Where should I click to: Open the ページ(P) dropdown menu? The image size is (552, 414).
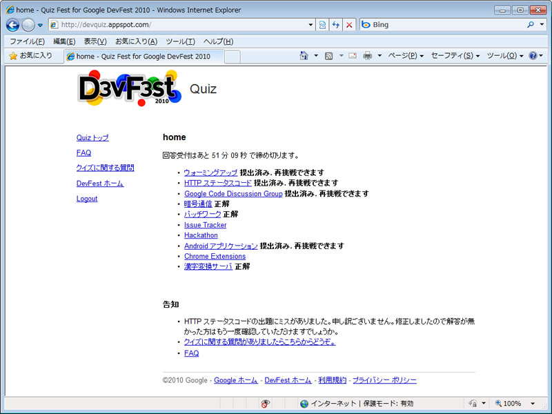pyautogui.click(x=406, y=56)
